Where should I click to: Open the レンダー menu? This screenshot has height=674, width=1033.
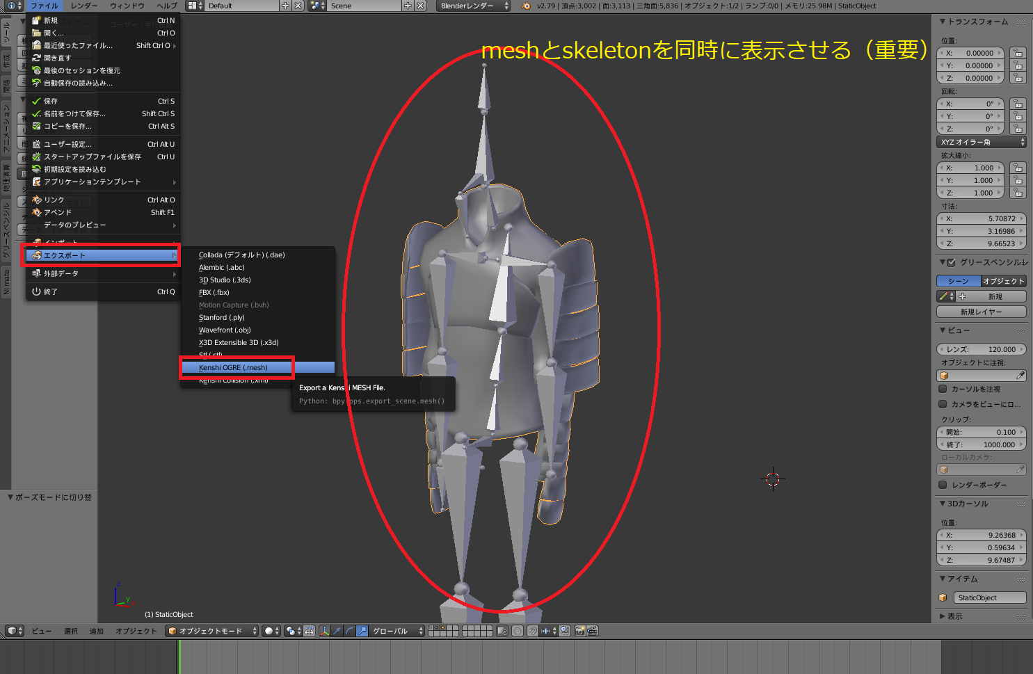[x=84, y=6]
